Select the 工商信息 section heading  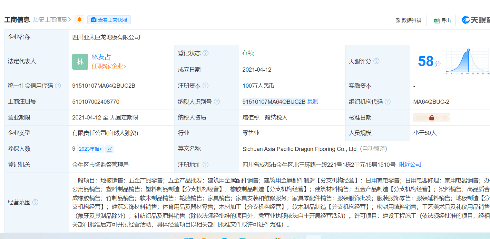[17, 20]
